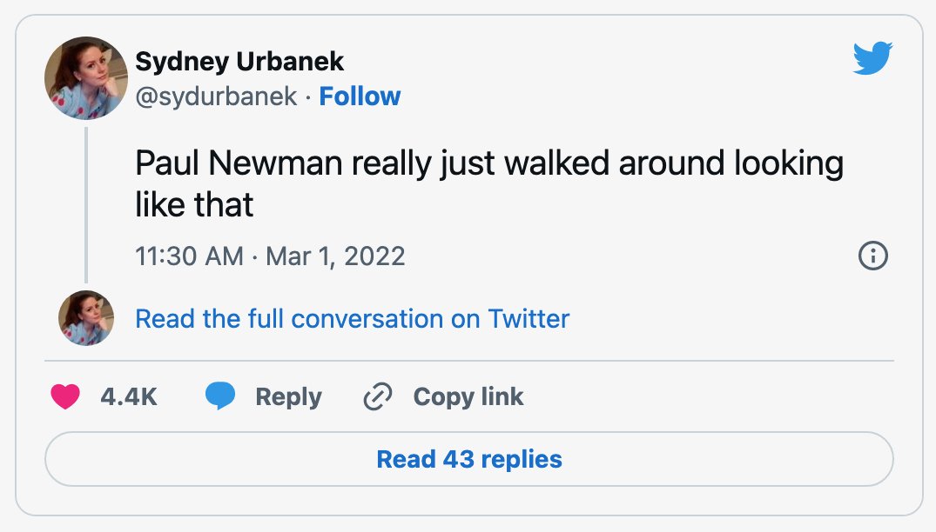
Task: Click the chain link icon
Action: coord(378,396)
